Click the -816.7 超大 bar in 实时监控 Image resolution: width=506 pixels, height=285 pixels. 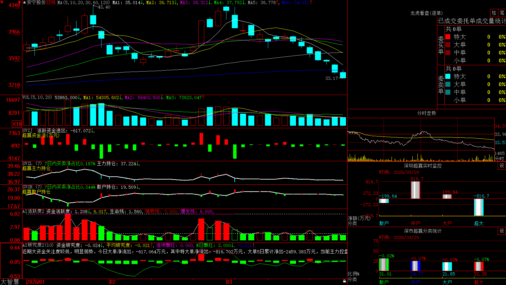point(479,207)
